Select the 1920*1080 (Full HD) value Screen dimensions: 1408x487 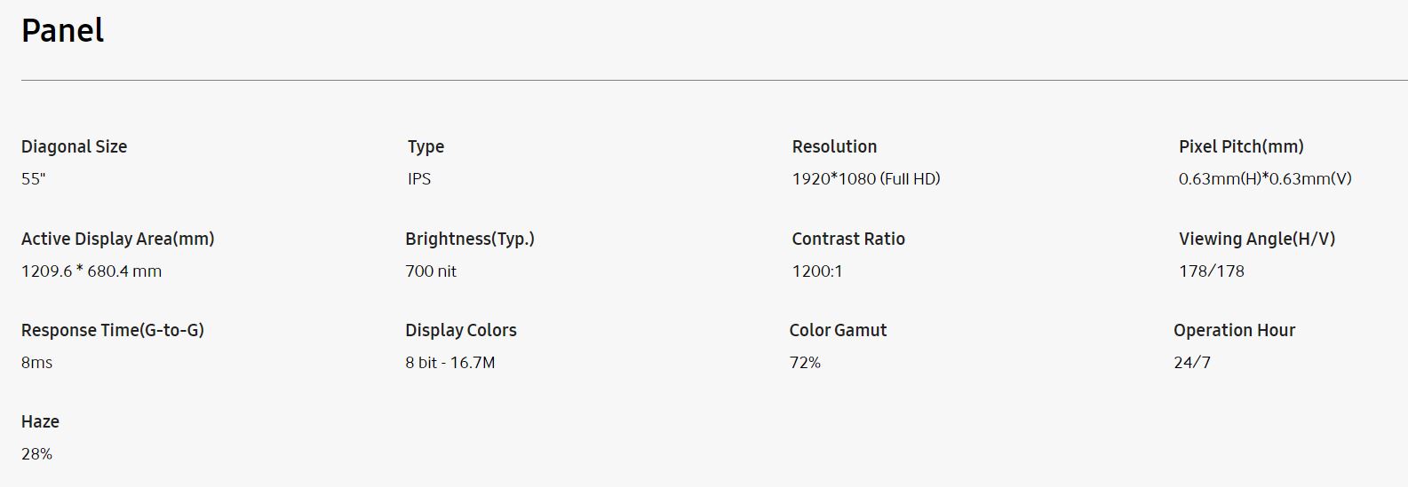coord(865,179)
